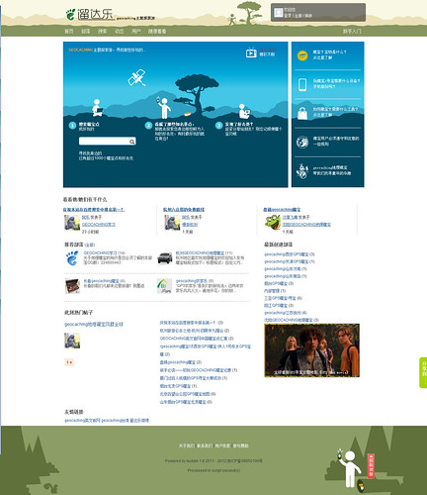The height and width of the screenshot is (495, 427).
Task: Click the TV video icon in banner
Action: coord(251,52)
